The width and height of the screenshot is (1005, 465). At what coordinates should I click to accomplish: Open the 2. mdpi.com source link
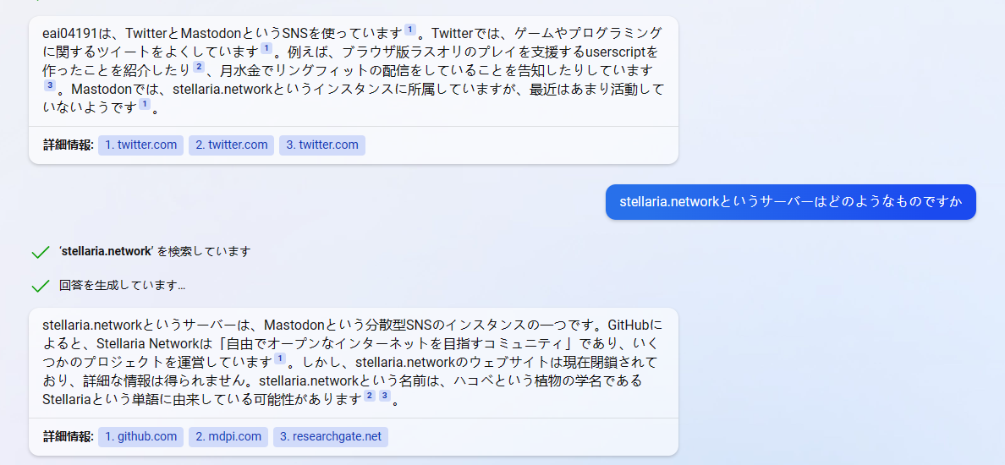click(x=228, y=437)
